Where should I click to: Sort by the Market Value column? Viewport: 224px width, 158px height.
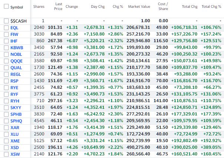click(x=139, y=7)
